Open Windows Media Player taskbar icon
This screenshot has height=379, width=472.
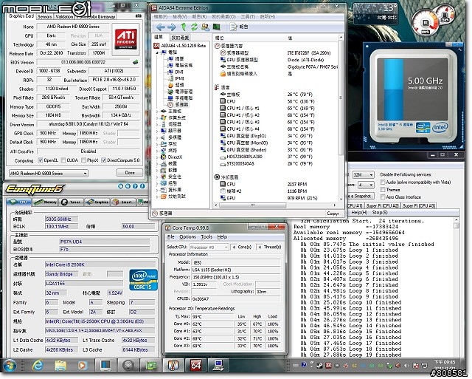point(82,366)
